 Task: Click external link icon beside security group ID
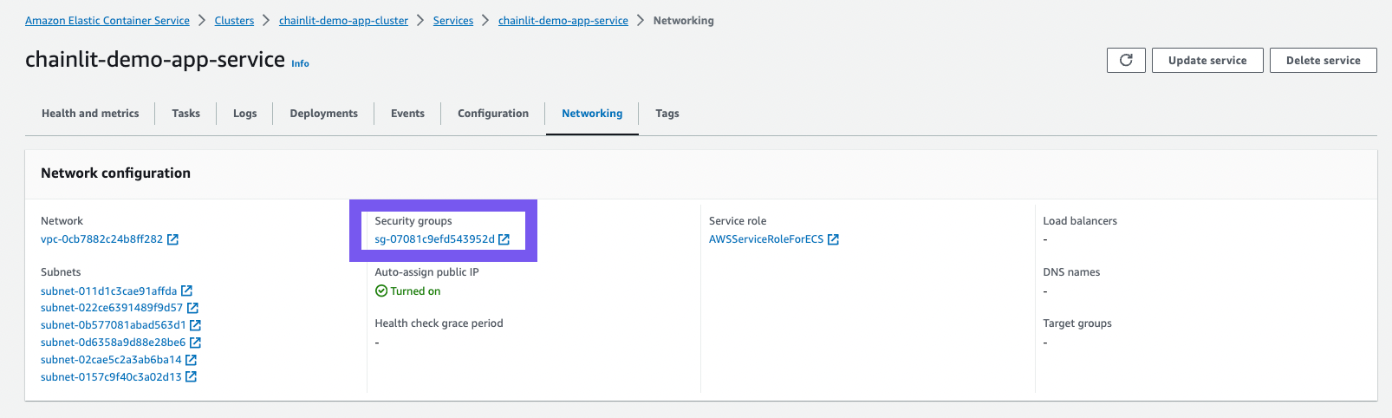tap(504, 239)
